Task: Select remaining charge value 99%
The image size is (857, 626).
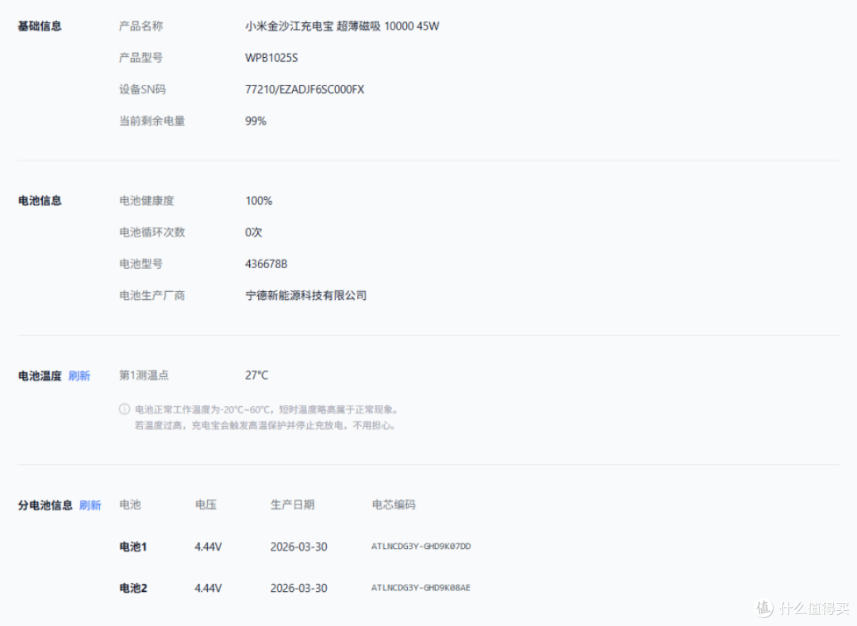Action: pos(256,121)
